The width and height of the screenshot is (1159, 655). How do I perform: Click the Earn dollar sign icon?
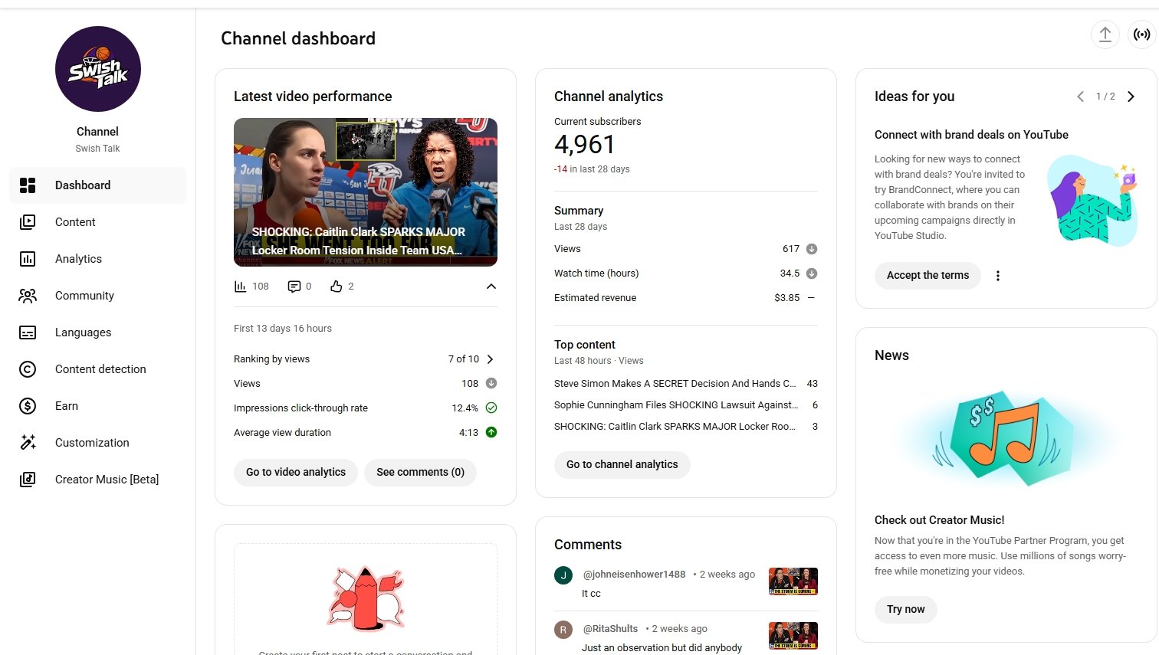point(28,406)
